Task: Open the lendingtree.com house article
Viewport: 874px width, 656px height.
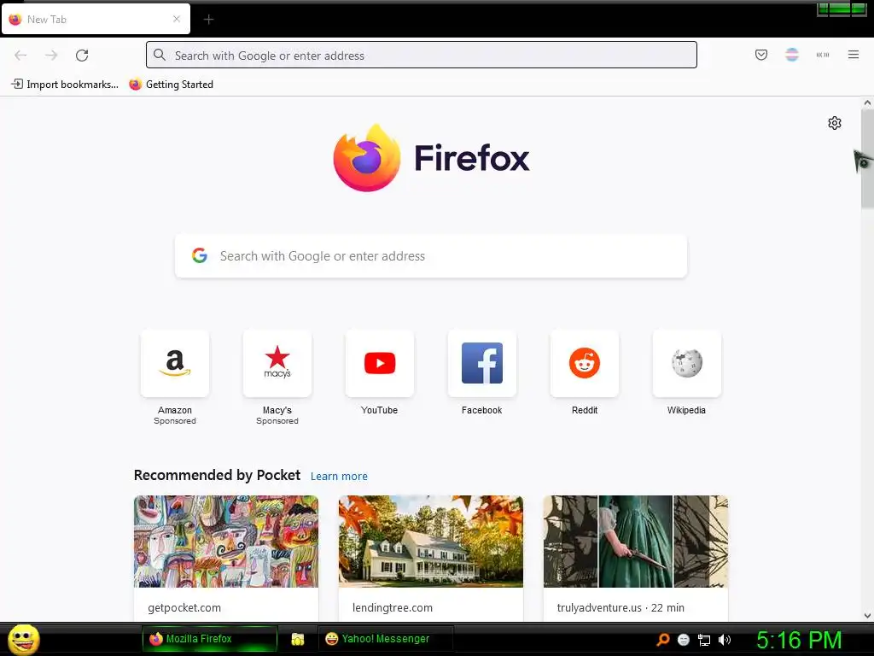Action: 431,541
